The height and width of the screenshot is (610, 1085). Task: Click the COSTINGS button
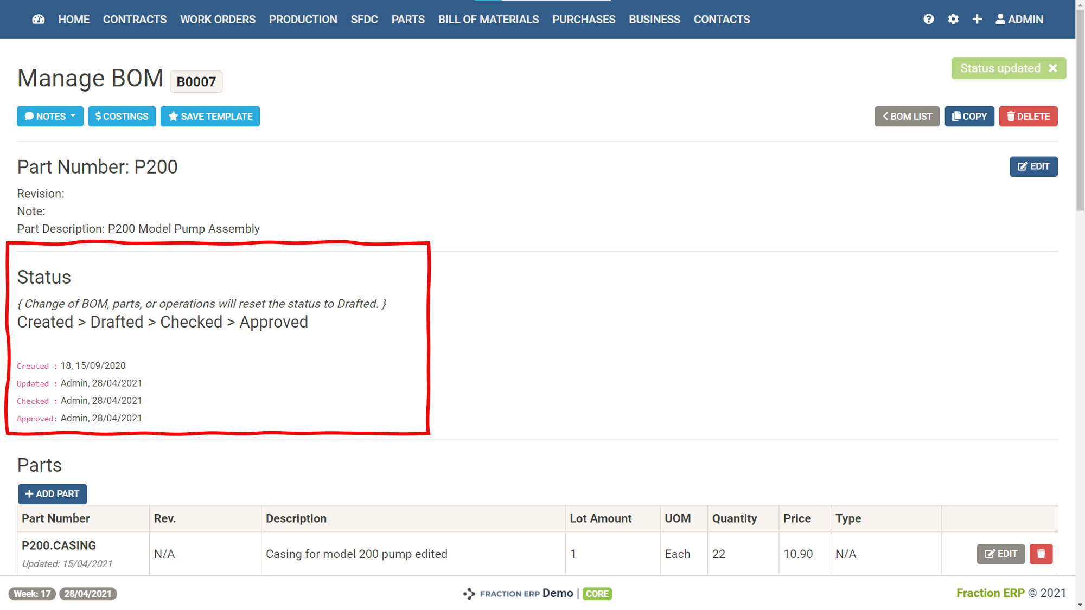(x=122, y=117)
